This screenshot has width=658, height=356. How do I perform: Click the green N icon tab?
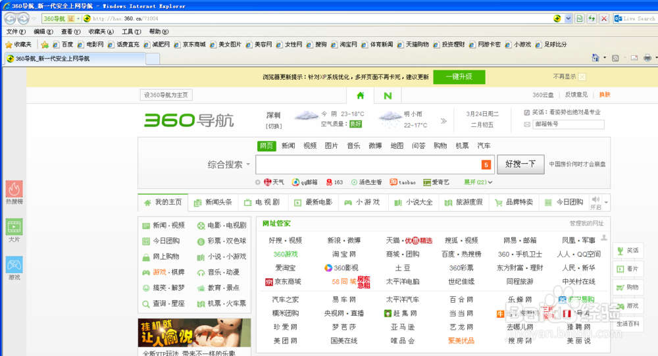click(388, 95)
